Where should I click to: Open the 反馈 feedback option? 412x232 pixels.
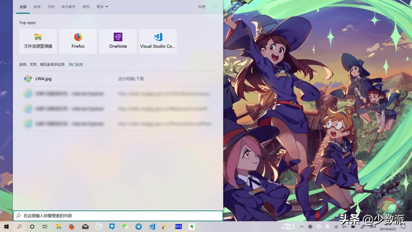coord(201,7)
